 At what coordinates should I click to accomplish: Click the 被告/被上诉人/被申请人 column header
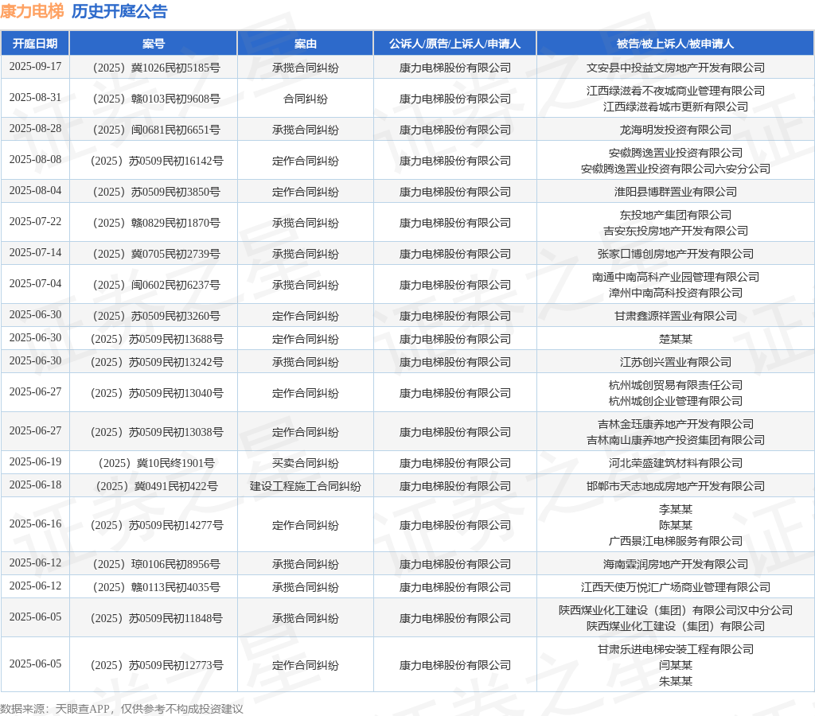675,44
